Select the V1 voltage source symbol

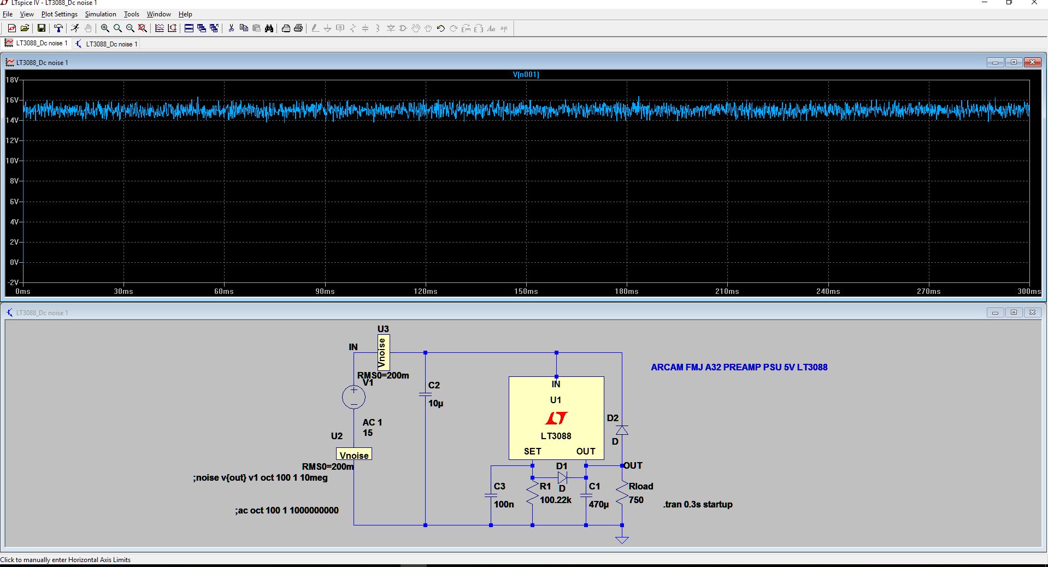(354, 397)
